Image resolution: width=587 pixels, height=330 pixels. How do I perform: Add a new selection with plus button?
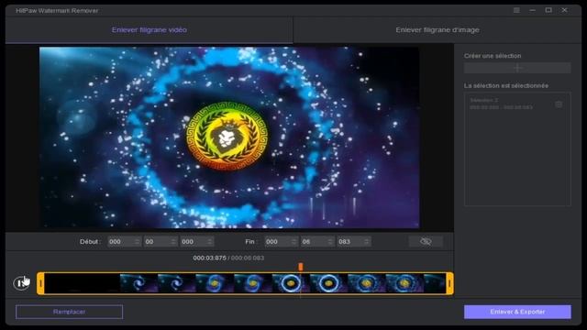(x=517, y=68)
